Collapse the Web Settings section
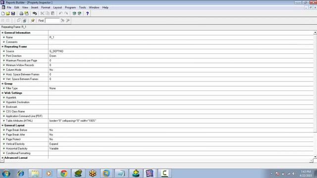Image resolution: width=317 pixels, height=178 pixels. (2, 93)
